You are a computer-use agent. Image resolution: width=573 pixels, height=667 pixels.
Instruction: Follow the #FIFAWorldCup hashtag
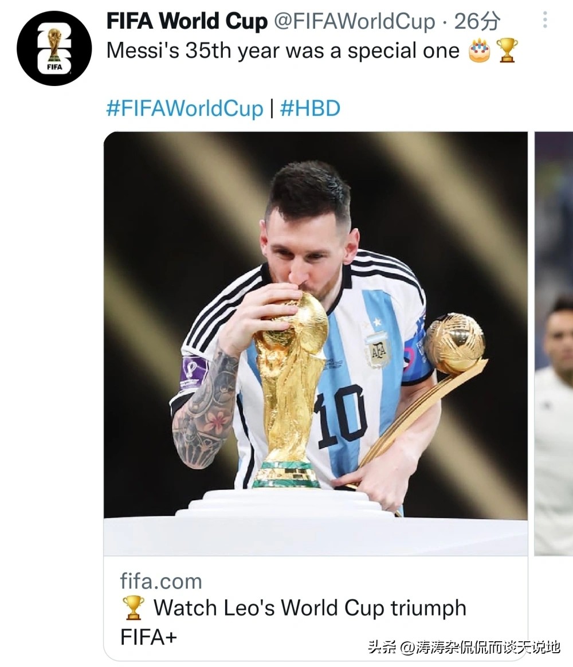coord(185,108)
